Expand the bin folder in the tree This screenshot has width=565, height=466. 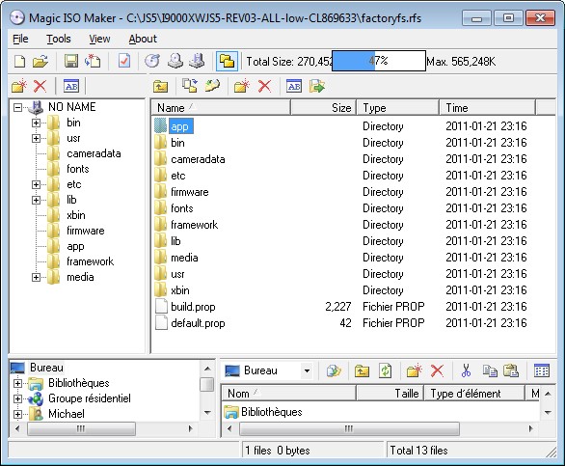[36, 123]
